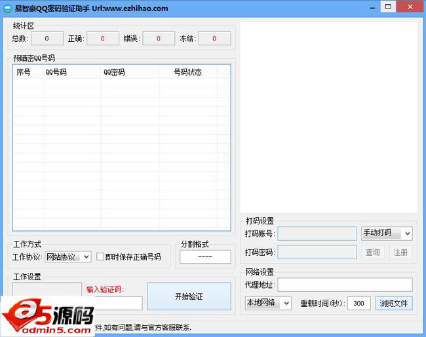Focus the 打码密码 input field
426x337 pixels.
click(317, 253)
